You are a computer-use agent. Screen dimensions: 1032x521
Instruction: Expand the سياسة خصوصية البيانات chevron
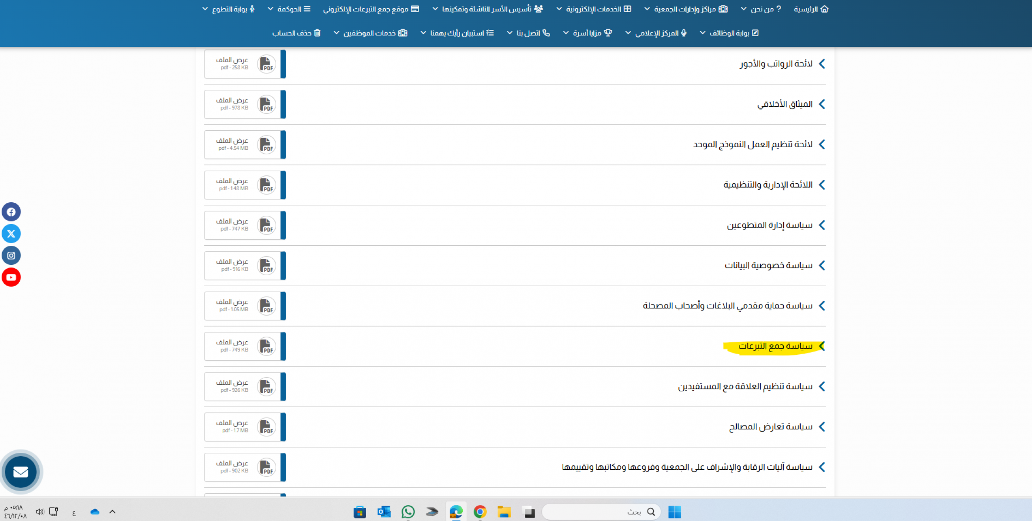[822, 265]
